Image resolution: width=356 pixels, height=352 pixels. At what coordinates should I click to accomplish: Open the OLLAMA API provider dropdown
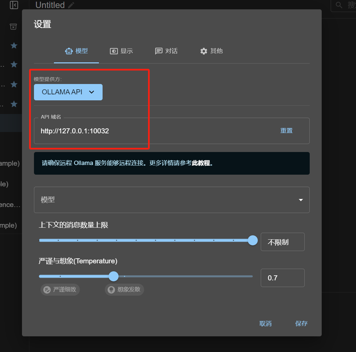68,92
